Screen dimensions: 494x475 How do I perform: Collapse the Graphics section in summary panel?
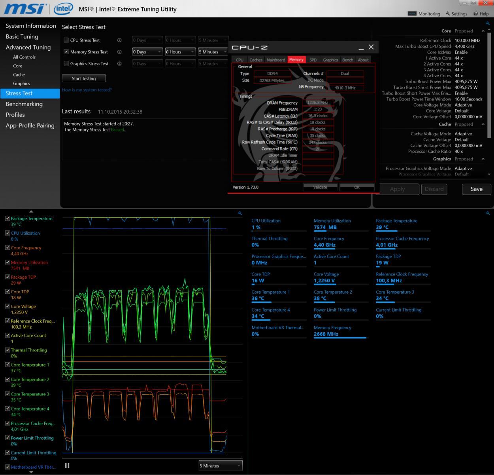click(x=483, y=159)
